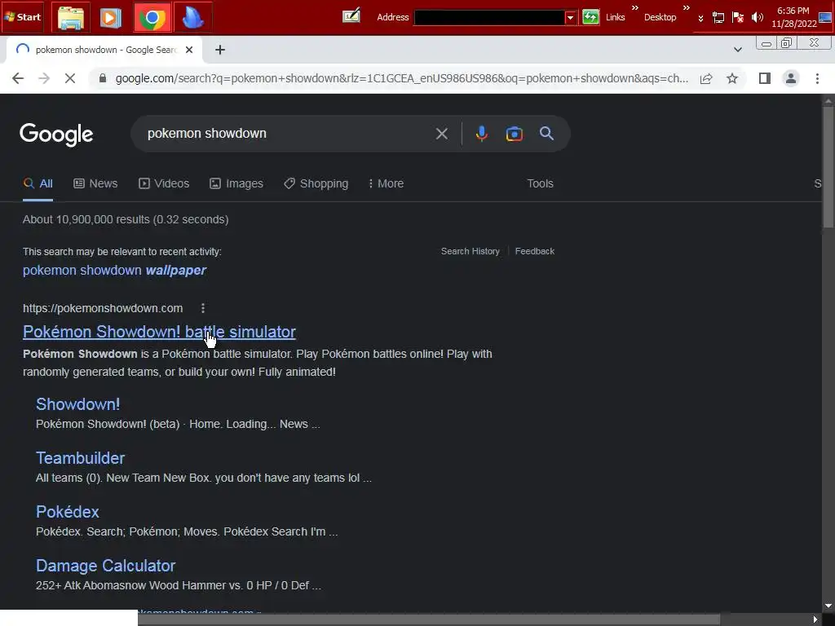This screenshot has width=835, height=626.
Task: Close the pokemon showdown tab
Action: [x=189, y=50]
